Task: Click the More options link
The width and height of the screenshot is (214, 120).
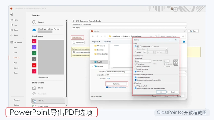Action: [x=77, y=38]
